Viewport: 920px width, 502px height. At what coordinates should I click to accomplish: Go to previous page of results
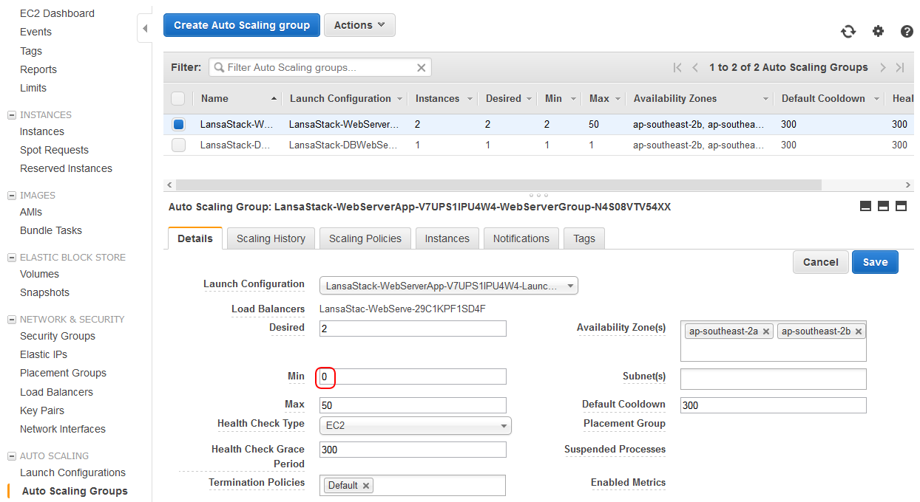695,67
